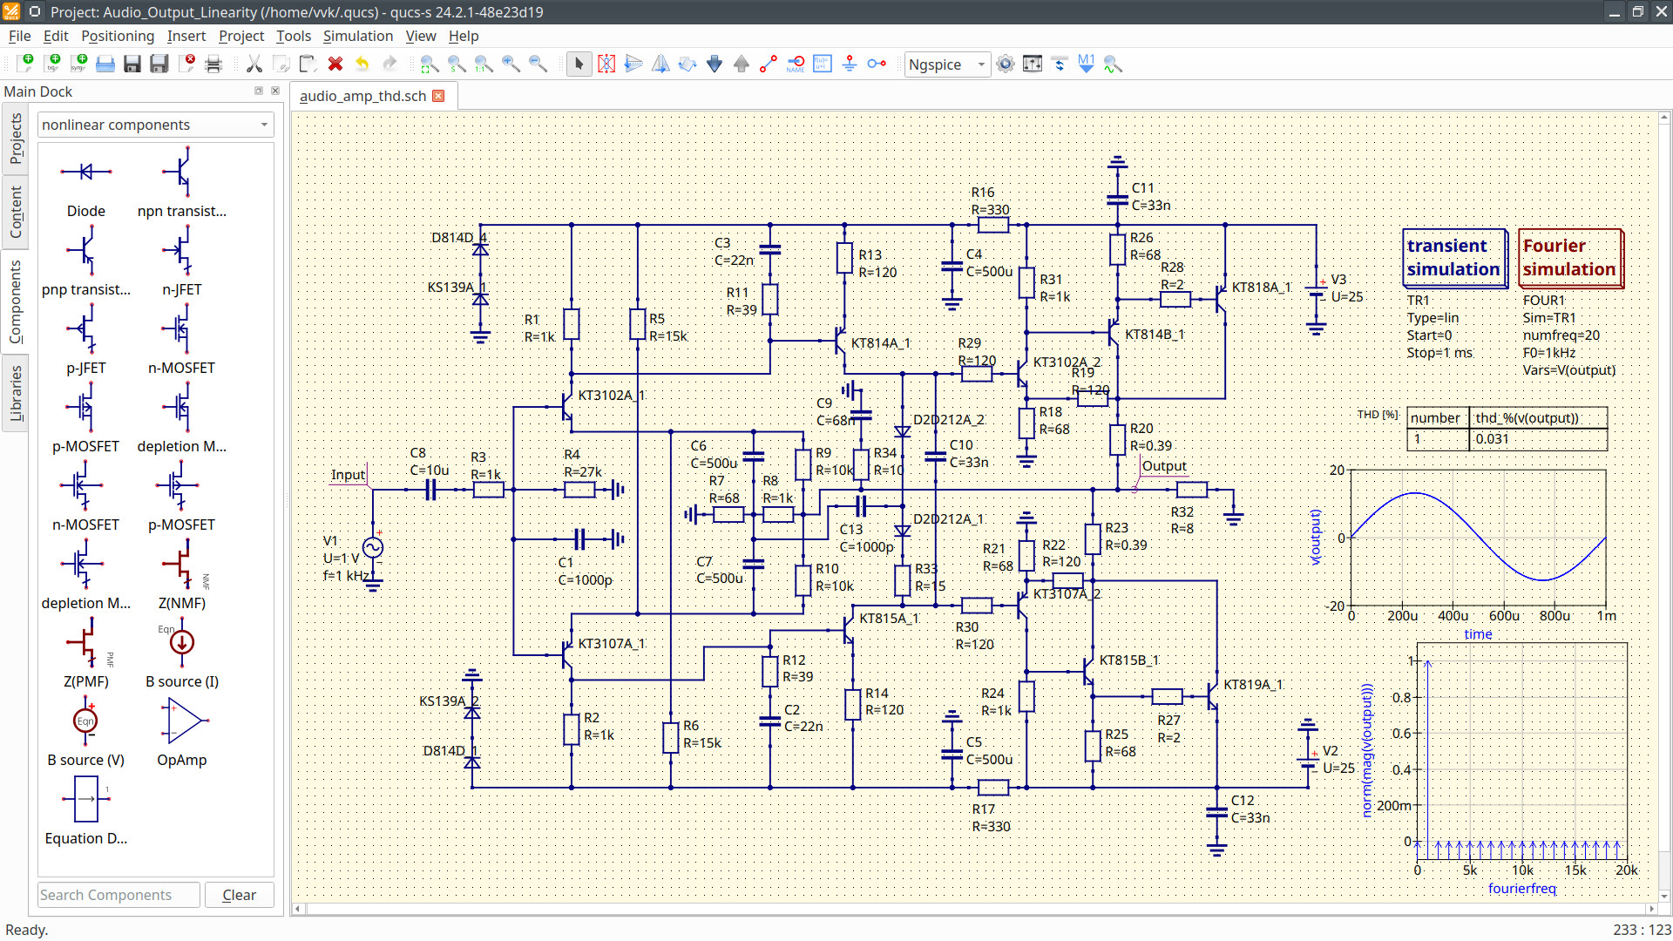Switch to the Libraries side tab
The height and width of the screenshot is (941, 1673).
(16, 392)
